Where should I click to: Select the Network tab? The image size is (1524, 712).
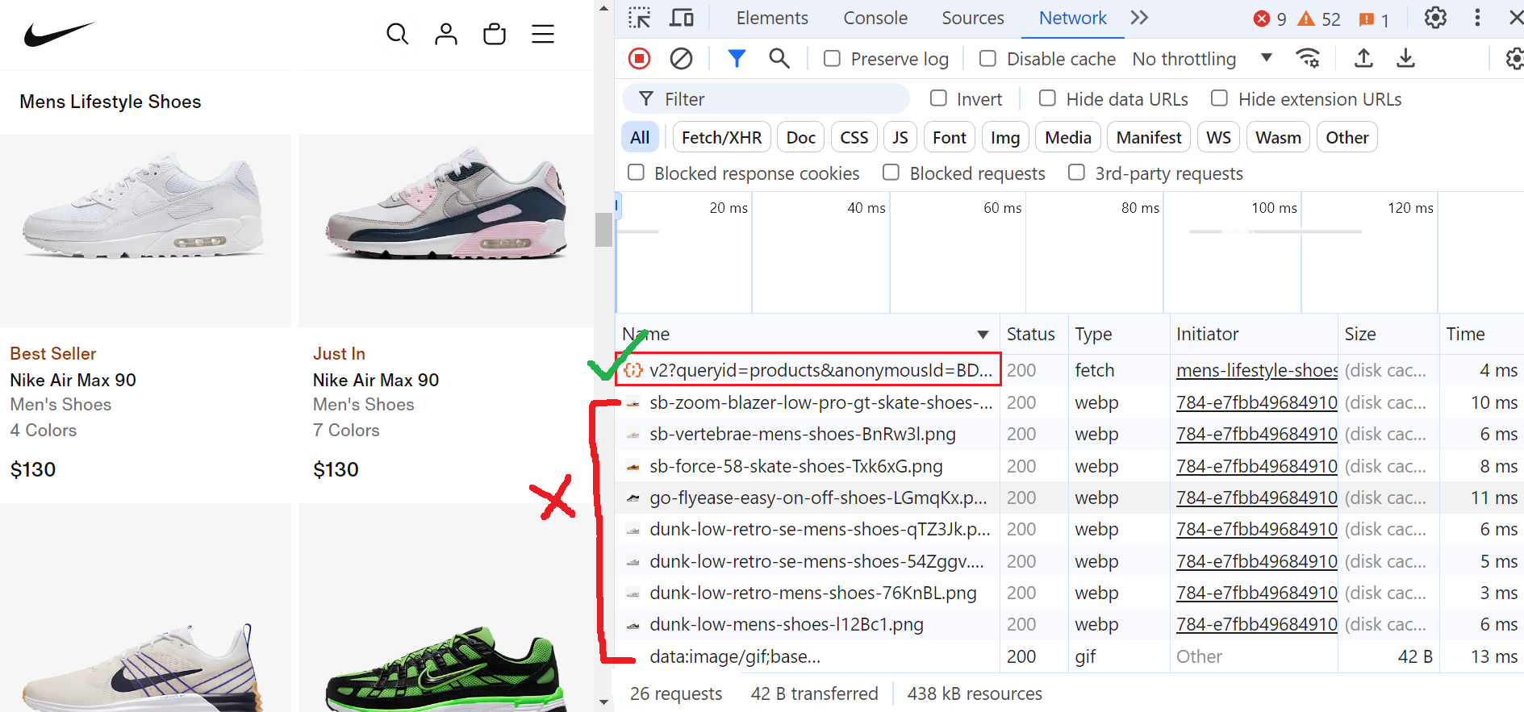1072,18
